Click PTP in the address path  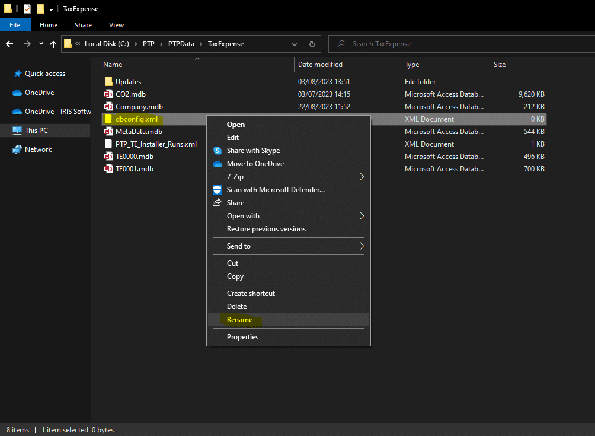(148, 44)
